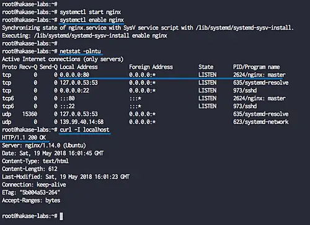The image size is (310, 225).
Task: Click the line starting 'Executing: /lib/systemd'
Action: pyautogui.click(x=84, y=35)
